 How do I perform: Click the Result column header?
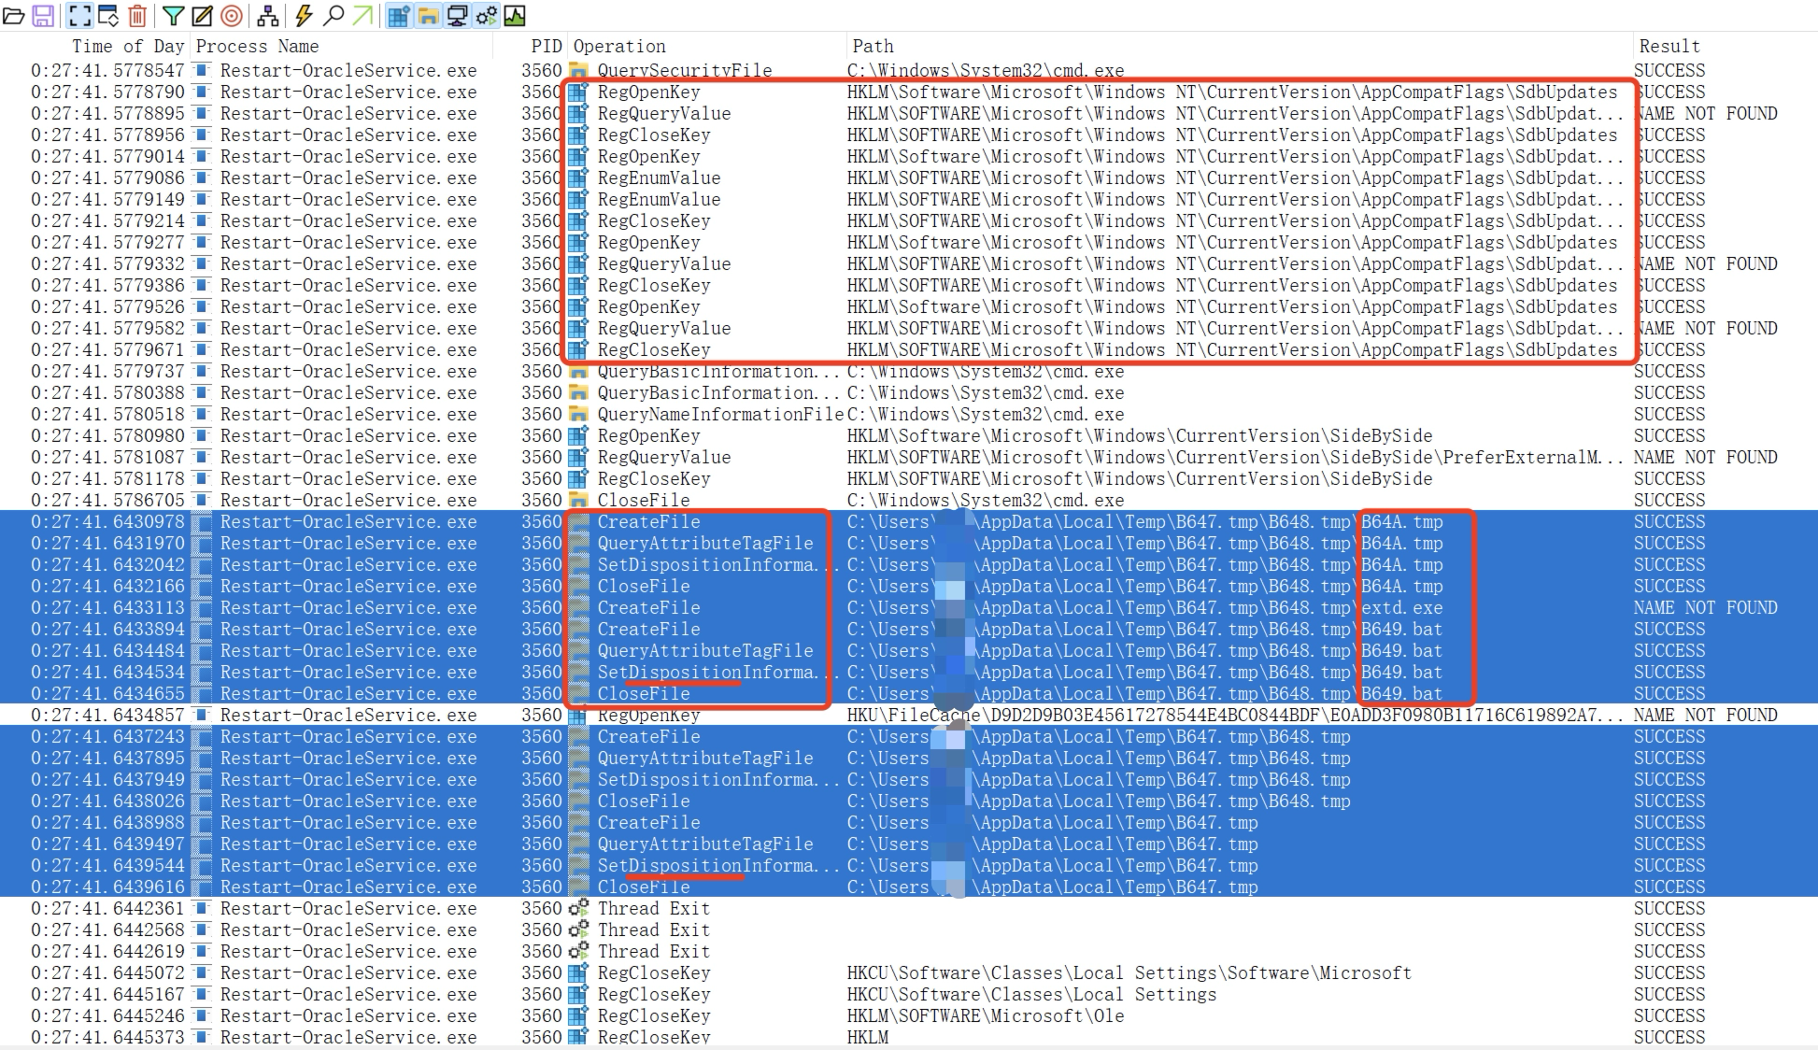pos(1669,46)
